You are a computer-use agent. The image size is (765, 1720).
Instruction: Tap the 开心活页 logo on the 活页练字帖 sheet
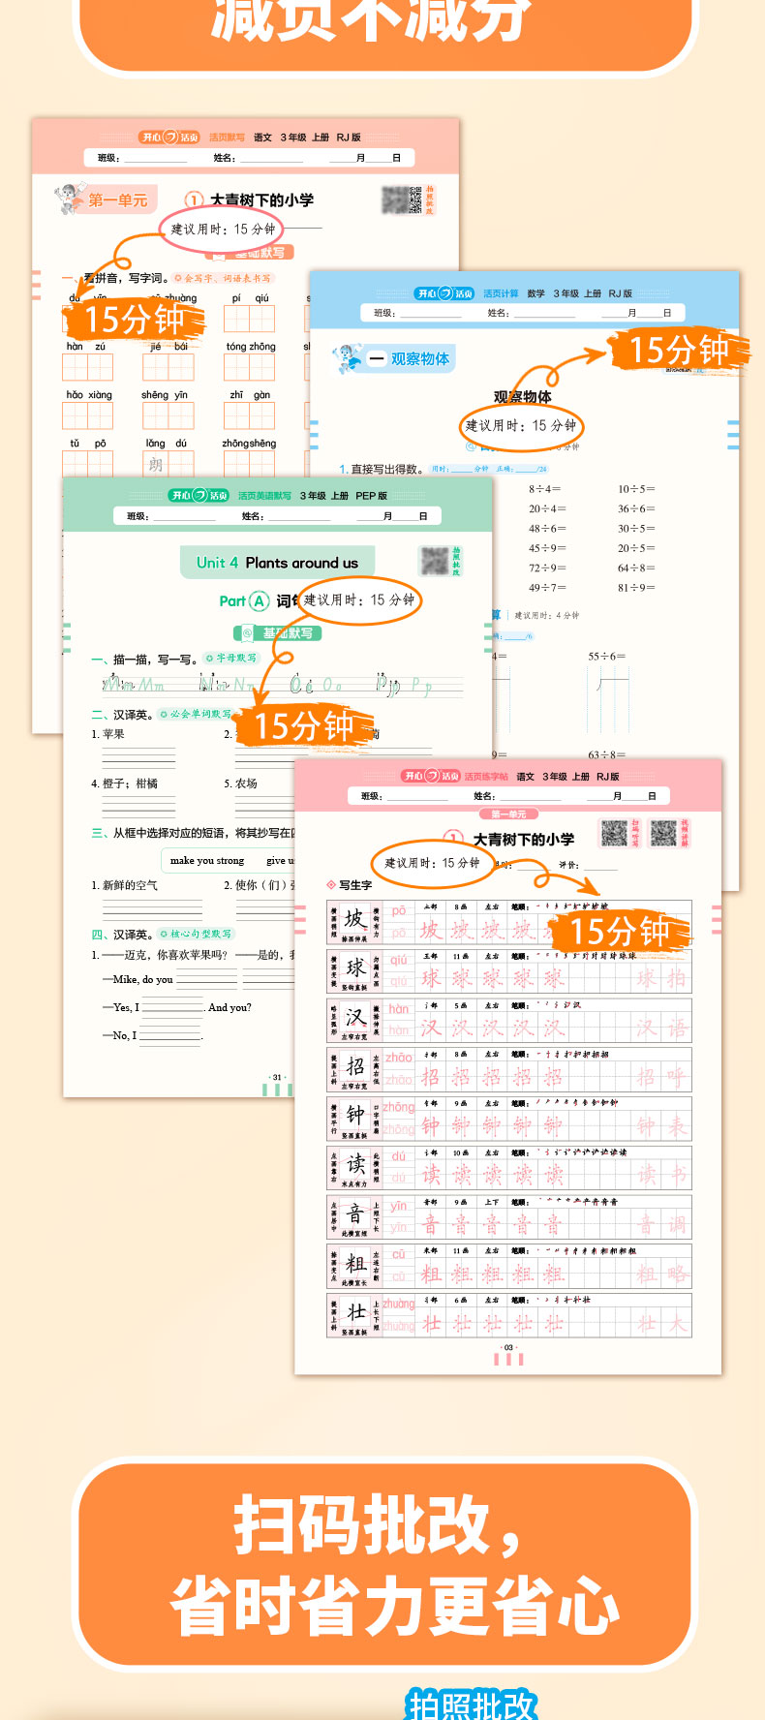pyautogui.click(x=430, y=776)
